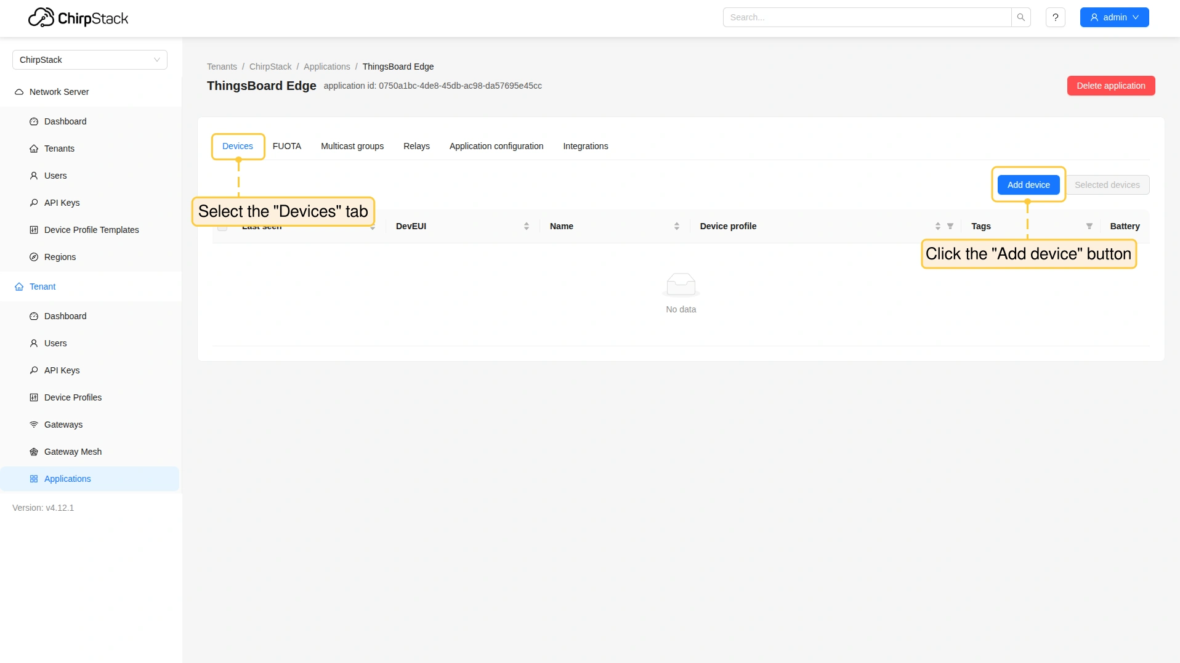The height and width of the screenshot is (663, 1180).
Task: Click the Tenants home icon
Action: (34, 148)
